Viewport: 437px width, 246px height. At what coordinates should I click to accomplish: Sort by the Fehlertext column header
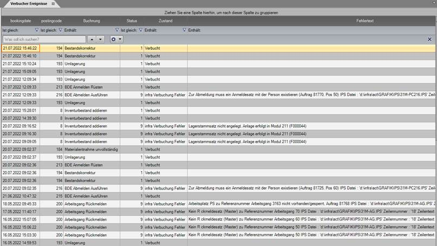tap(364, 21)
